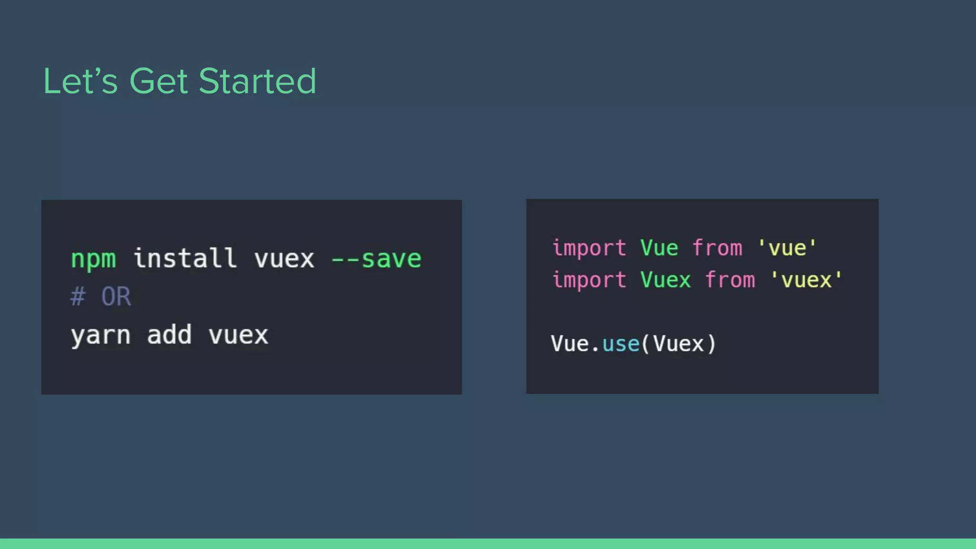Click the word "install" in the npm command
976x549 pixels.
coord(185,258)
